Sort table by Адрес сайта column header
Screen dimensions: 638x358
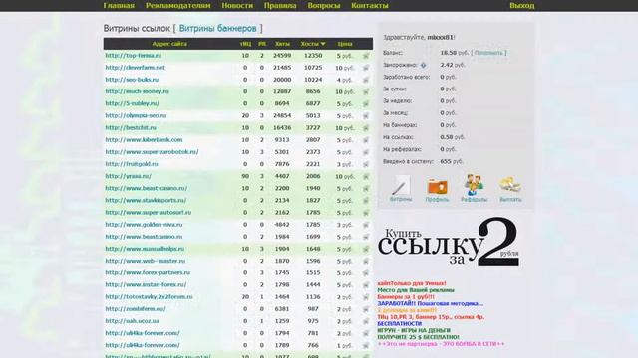(x=169, y=44)
